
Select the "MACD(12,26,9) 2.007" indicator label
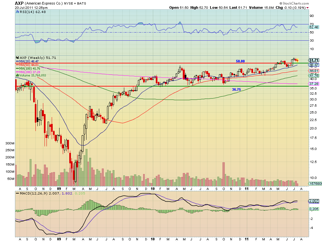[x=39, y=193]
